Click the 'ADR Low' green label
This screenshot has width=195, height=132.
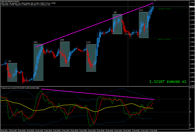pos(164,39)
